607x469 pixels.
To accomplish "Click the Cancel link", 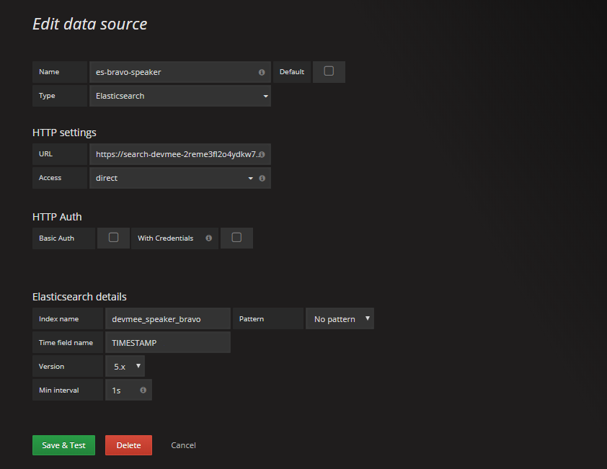I will click(183, 445).
